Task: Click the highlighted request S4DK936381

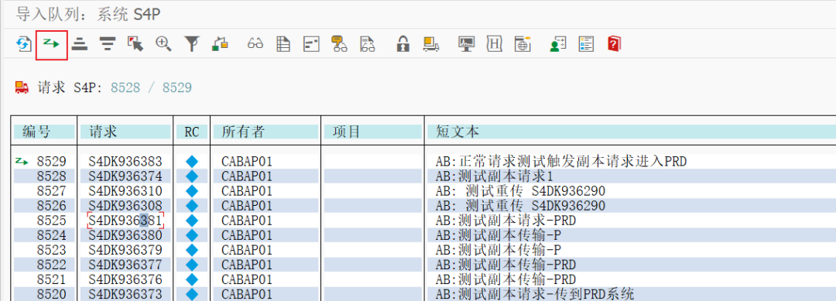Action: [x=125, y=221]
